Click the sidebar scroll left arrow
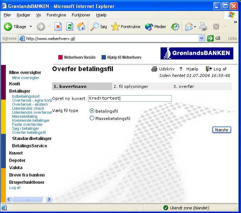 pos(9,199)
